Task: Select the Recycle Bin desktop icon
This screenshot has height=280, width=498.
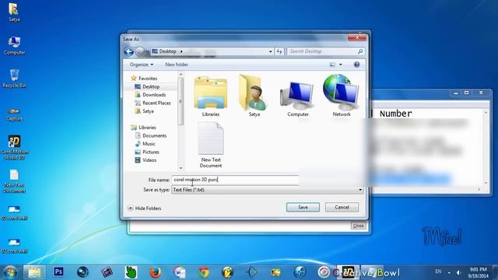Action: (x=14, y=79)
